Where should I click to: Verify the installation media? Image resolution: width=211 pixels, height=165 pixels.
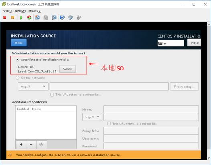(x=67, y=69)
